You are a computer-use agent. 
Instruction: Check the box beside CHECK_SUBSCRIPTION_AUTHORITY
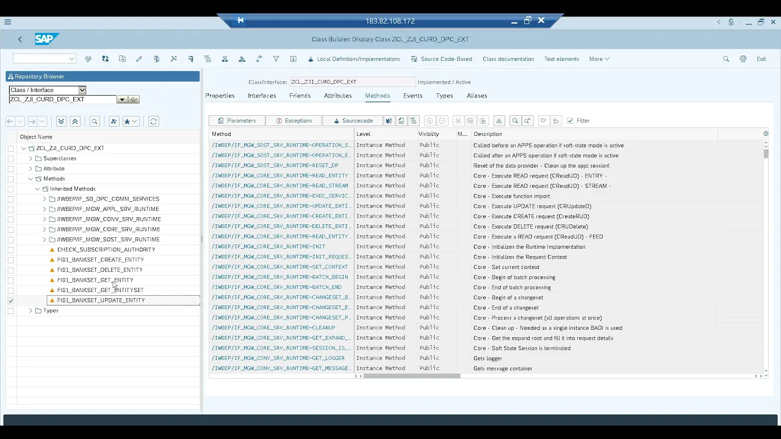pos(11,250)
